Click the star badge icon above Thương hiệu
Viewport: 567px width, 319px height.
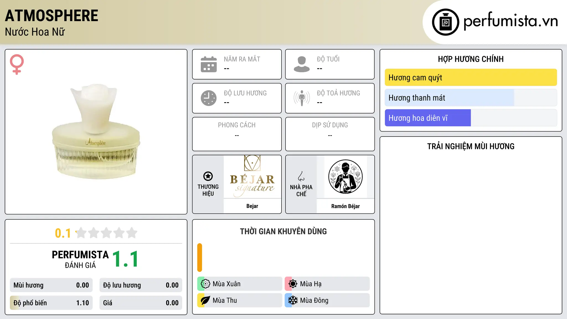pos(208,176)
